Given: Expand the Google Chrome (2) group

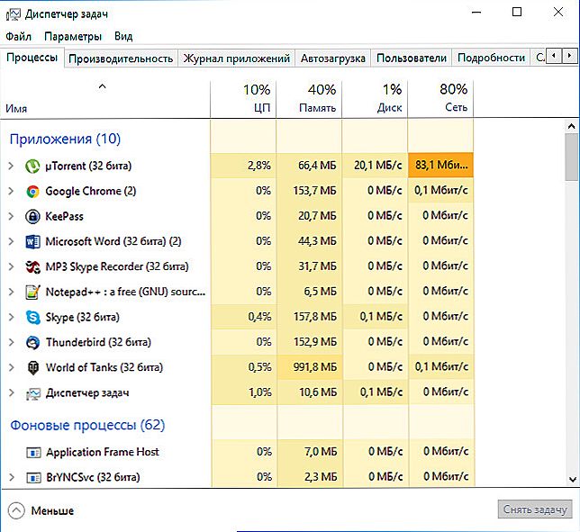Looking at the screenshot, I should point(11,191).
